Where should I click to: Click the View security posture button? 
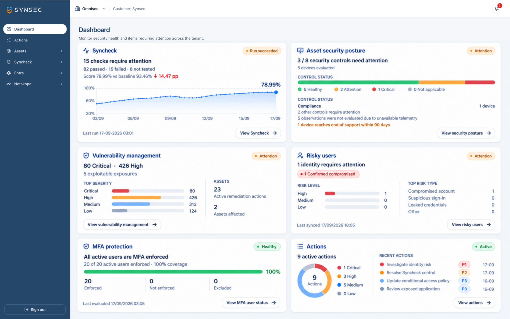466,133
